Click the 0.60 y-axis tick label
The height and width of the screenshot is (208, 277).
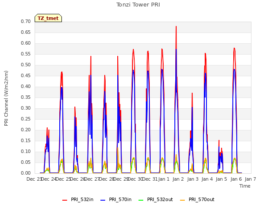26,43
